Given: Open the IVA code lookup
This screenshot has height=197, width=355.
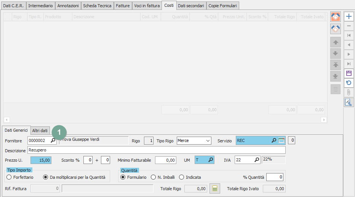Looking at the screenshot, I should pyautogui.click(x=257, y=160).
